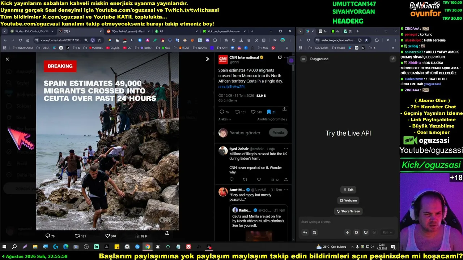This screenshot has height=260, width=463.
Task: Click the Yanıtla reply button
Action: pos(278,133)
